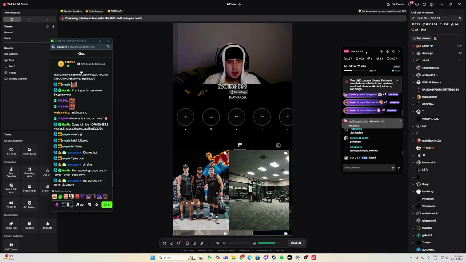Viewport: 466px width, 262px height.
Task: Open LIVE Events tool
Action: tap(11, 246)
